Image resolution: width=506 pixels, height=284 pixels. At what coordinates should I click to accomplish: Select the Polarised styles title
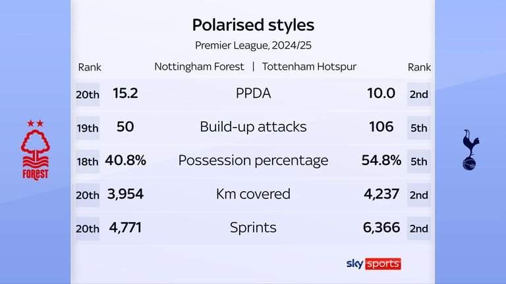253,25
